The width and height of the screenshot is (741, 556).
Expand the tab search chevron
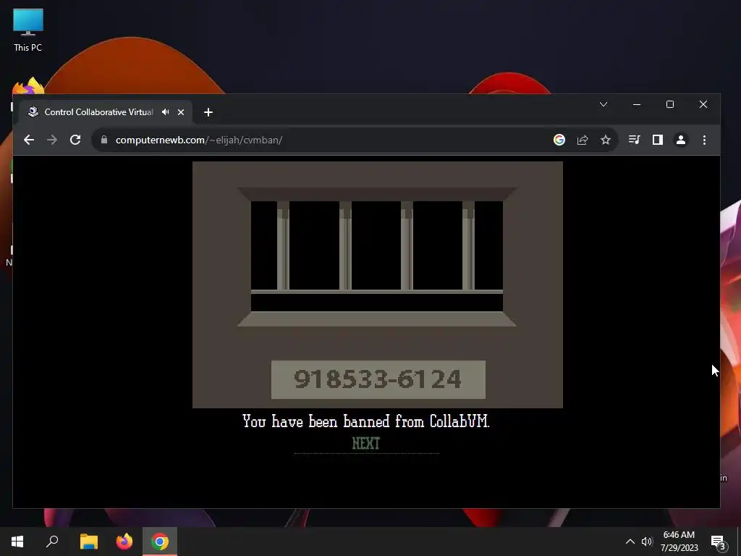(x=604, y=104)
